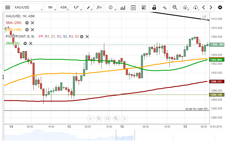This screenshot has height=141, width=226.
Task: Click the pop-out chart window icon
Action: (x=204, y=18)
